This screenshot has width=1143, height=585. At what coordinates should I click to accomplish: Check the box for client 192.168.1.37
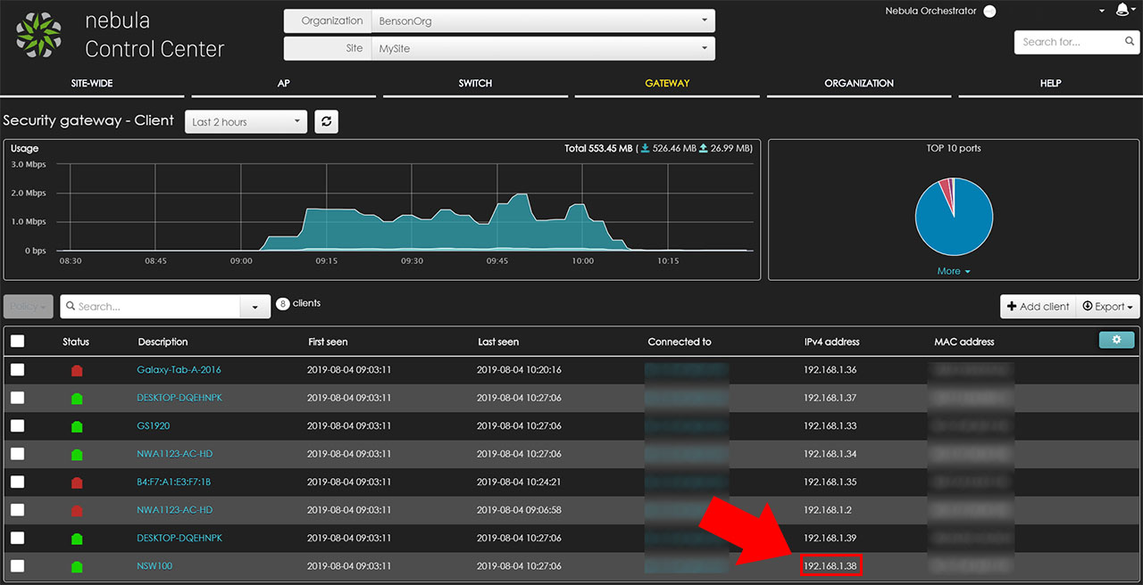[18, 398]
